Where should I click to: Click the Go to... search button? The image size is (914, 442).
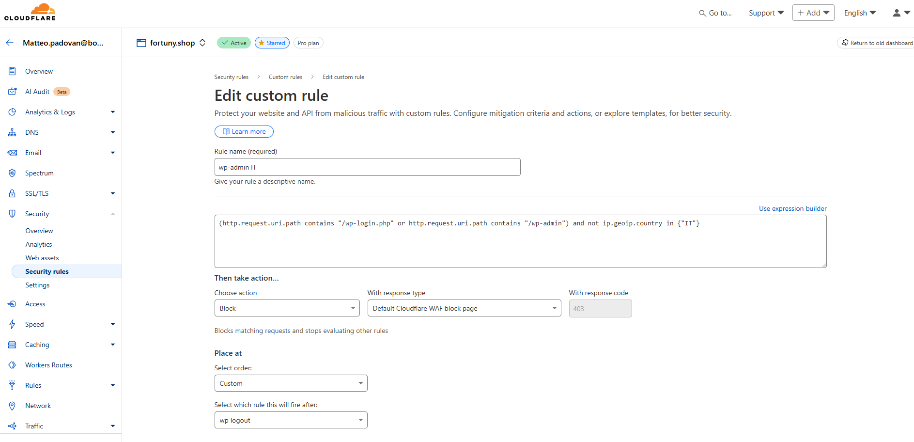point(715,13)
